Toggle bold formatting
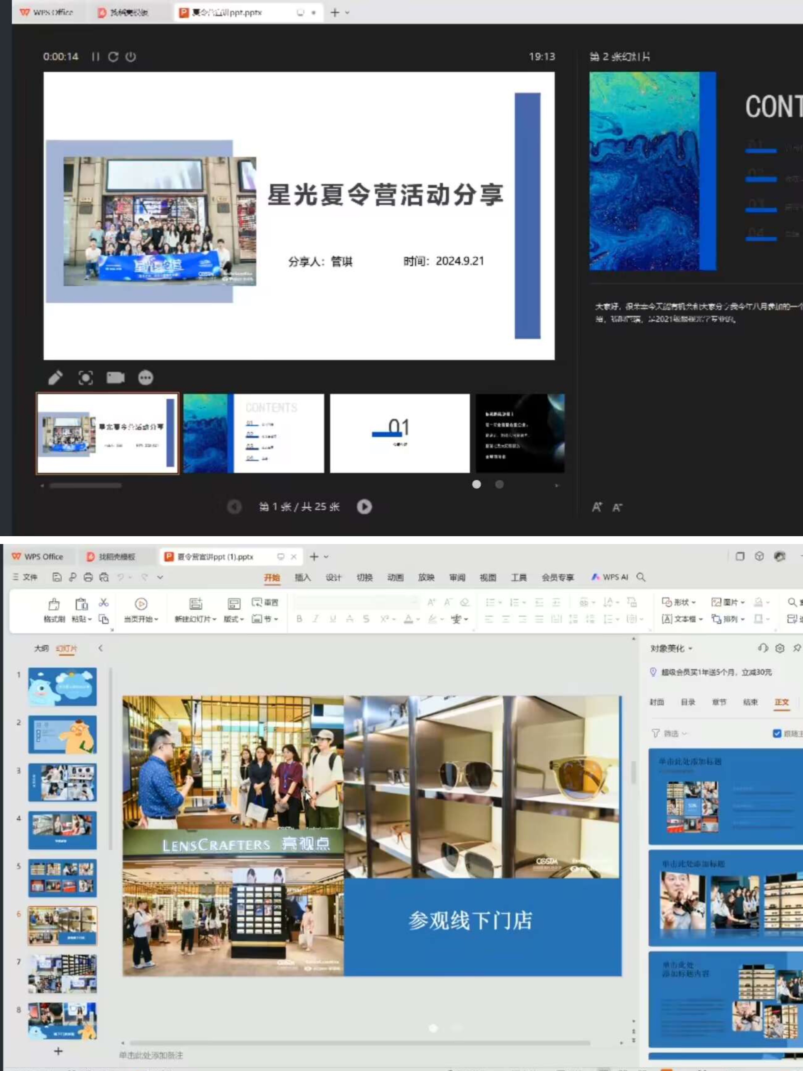 299,619
